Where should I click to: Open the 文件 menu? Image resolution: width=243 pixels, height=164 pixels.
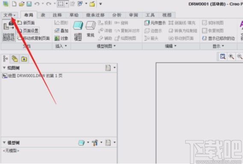(x=9, y=15)
